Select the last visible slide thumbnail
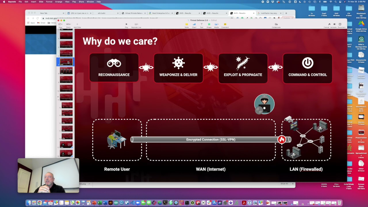Image resolution: width=368 pixels, height=207 pixels. tap(66, 153)
